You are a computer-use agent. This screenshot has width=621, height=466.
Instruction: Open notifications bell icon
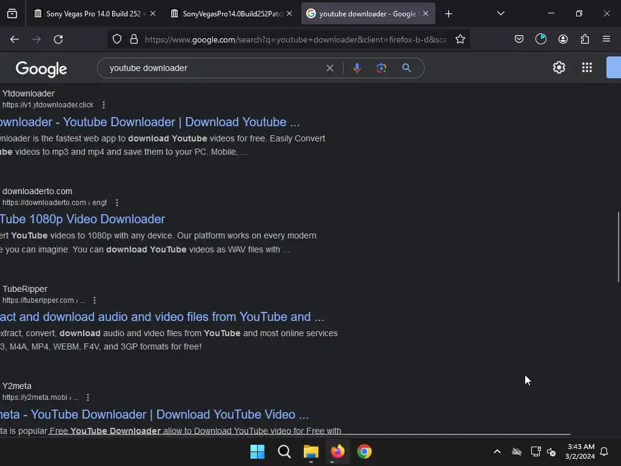pyautogui.click(x=605, y=451)
